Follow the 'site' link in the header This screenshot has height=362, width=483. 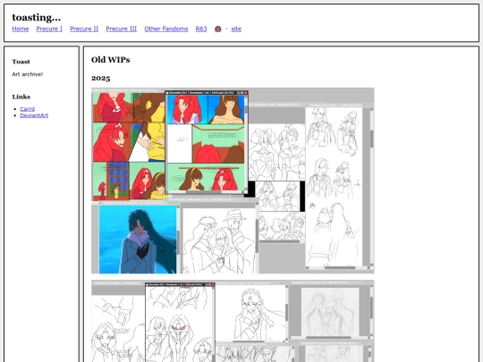coord(236,29)
